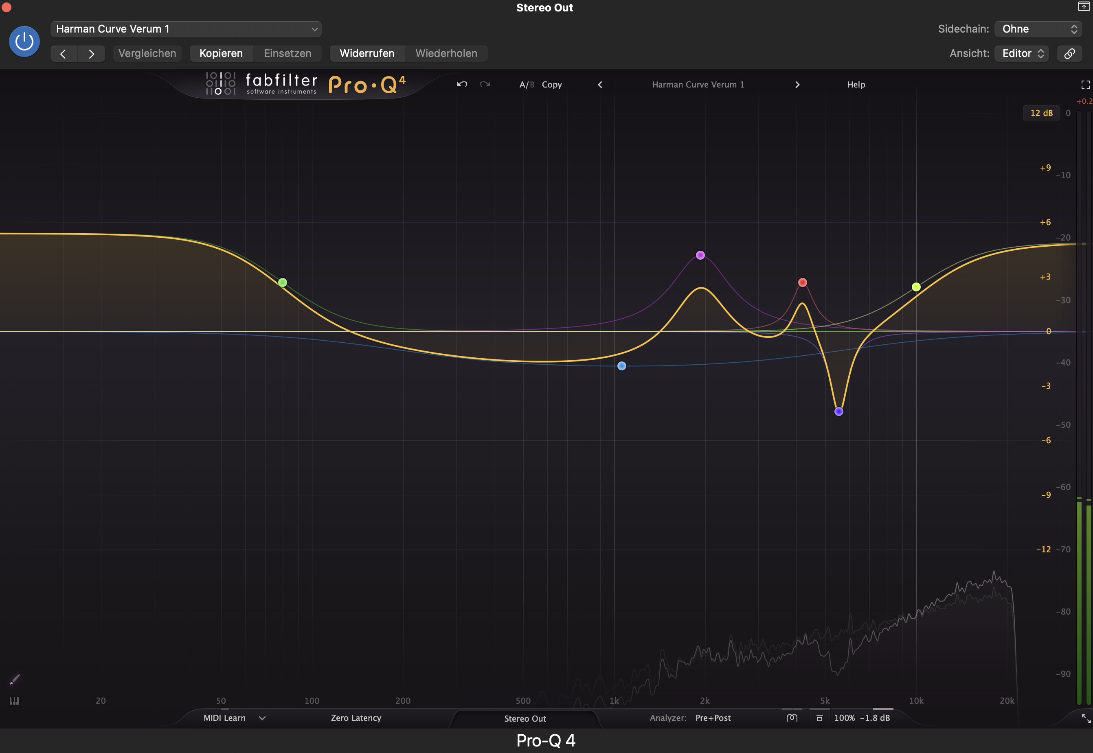Click the link icon next to Ansicht
Screen dimensions: 1093x753
pyautogui.click(x=1069, y=53)
